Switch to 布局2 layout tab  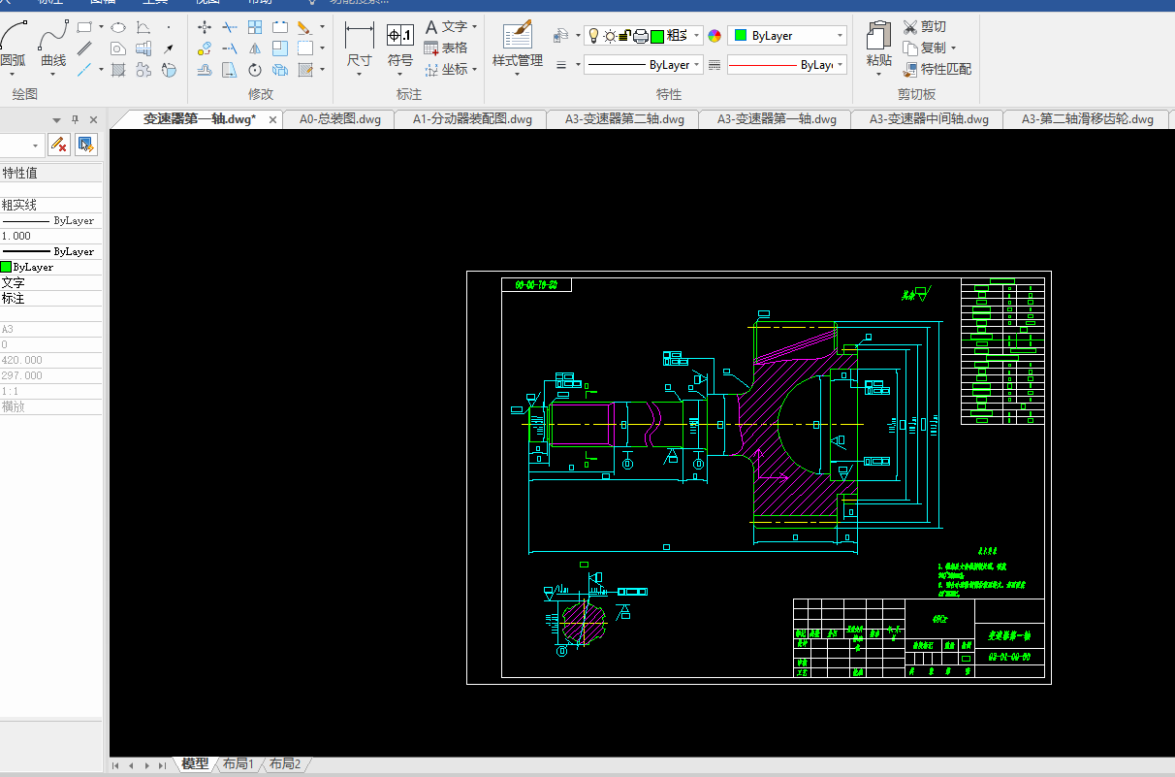pos(285,764)
